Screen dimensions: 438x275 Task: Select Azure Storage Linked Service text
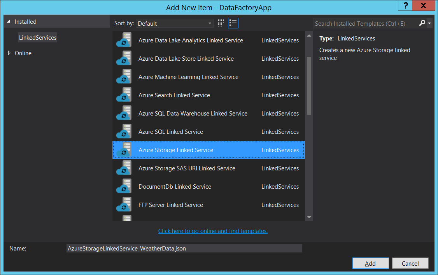176,150
